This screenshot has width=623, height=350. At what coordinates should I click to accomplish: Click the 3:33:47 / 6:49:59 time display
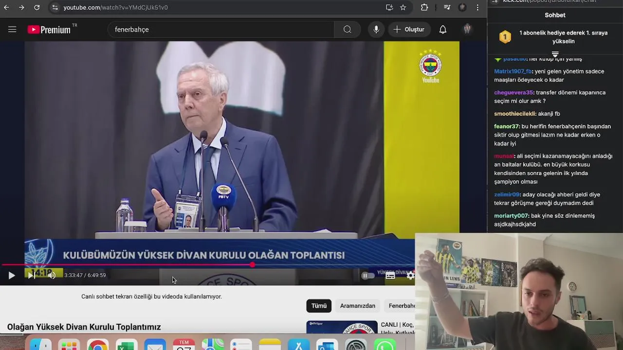pyautogui.click(x=85, y=275)
